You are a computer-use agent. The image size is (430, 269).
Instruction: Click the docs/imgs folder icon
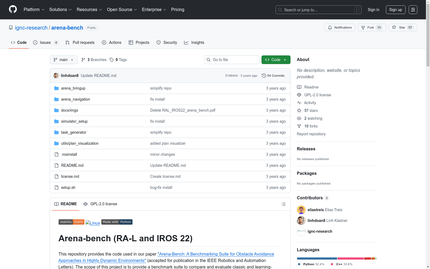click(x=56, y=110)
